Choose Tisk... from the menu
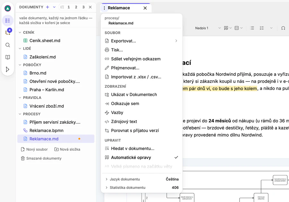Image resolution: width=289 pixels, height=202 pixels. coord(142,50)
